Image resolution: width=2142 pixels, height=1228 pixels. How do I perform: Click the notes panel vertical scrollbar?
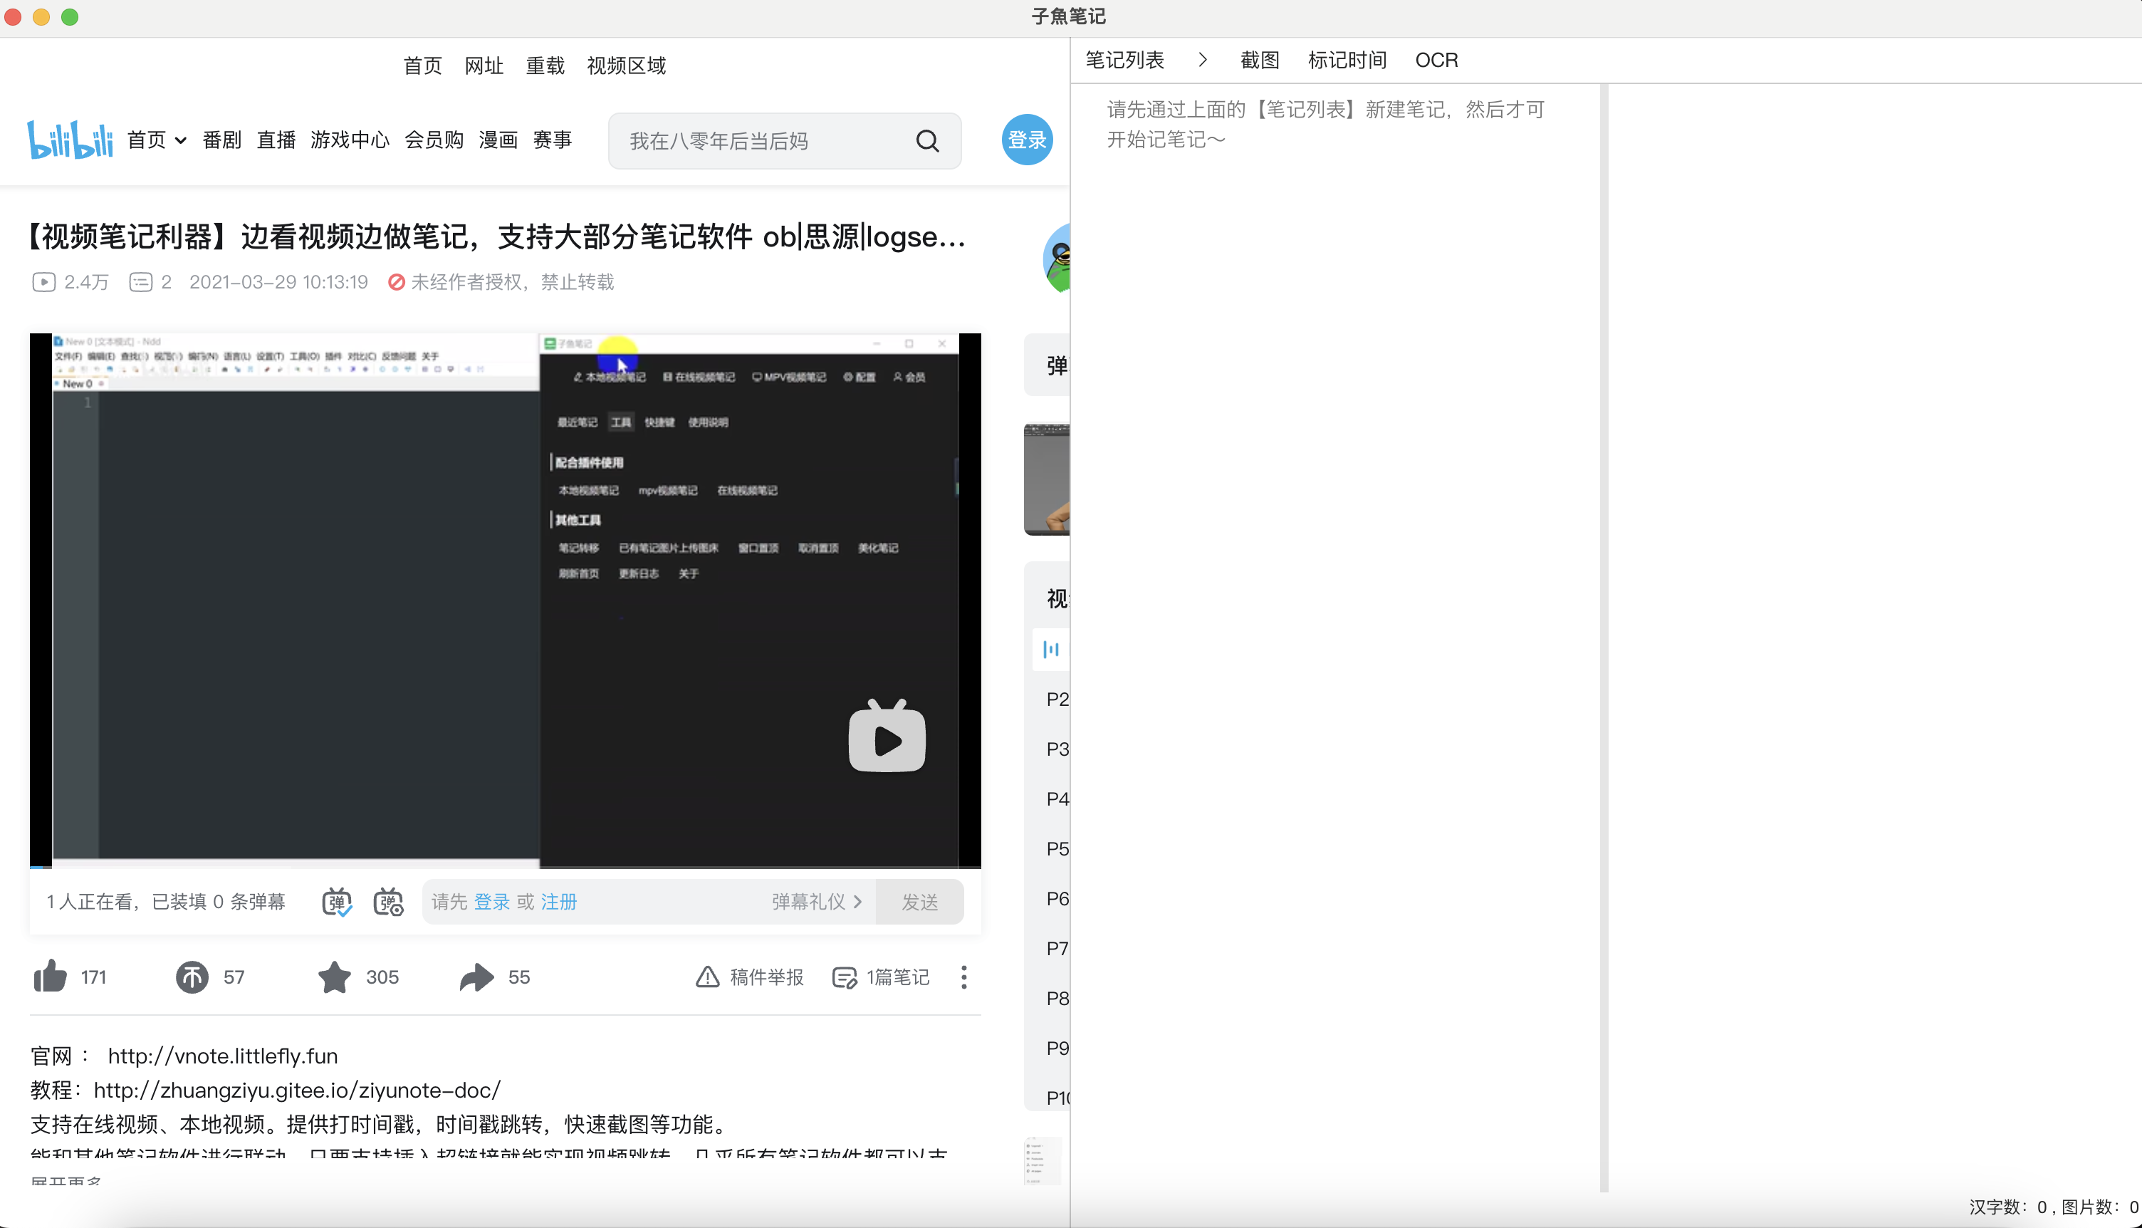click(1604, 638)
